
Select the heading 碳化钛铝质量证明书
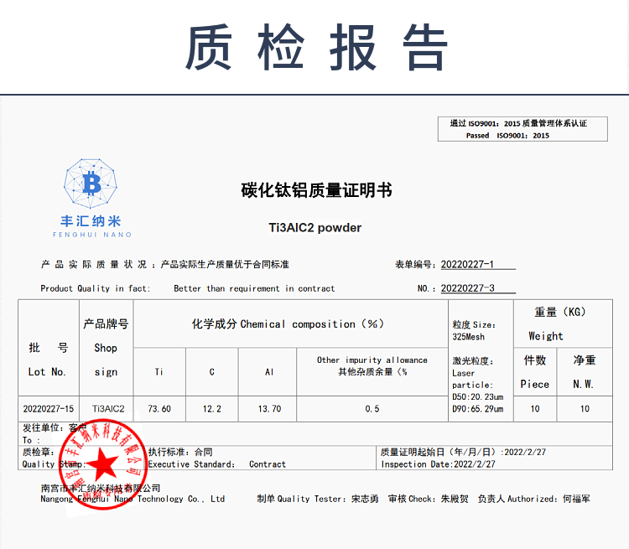316,190
